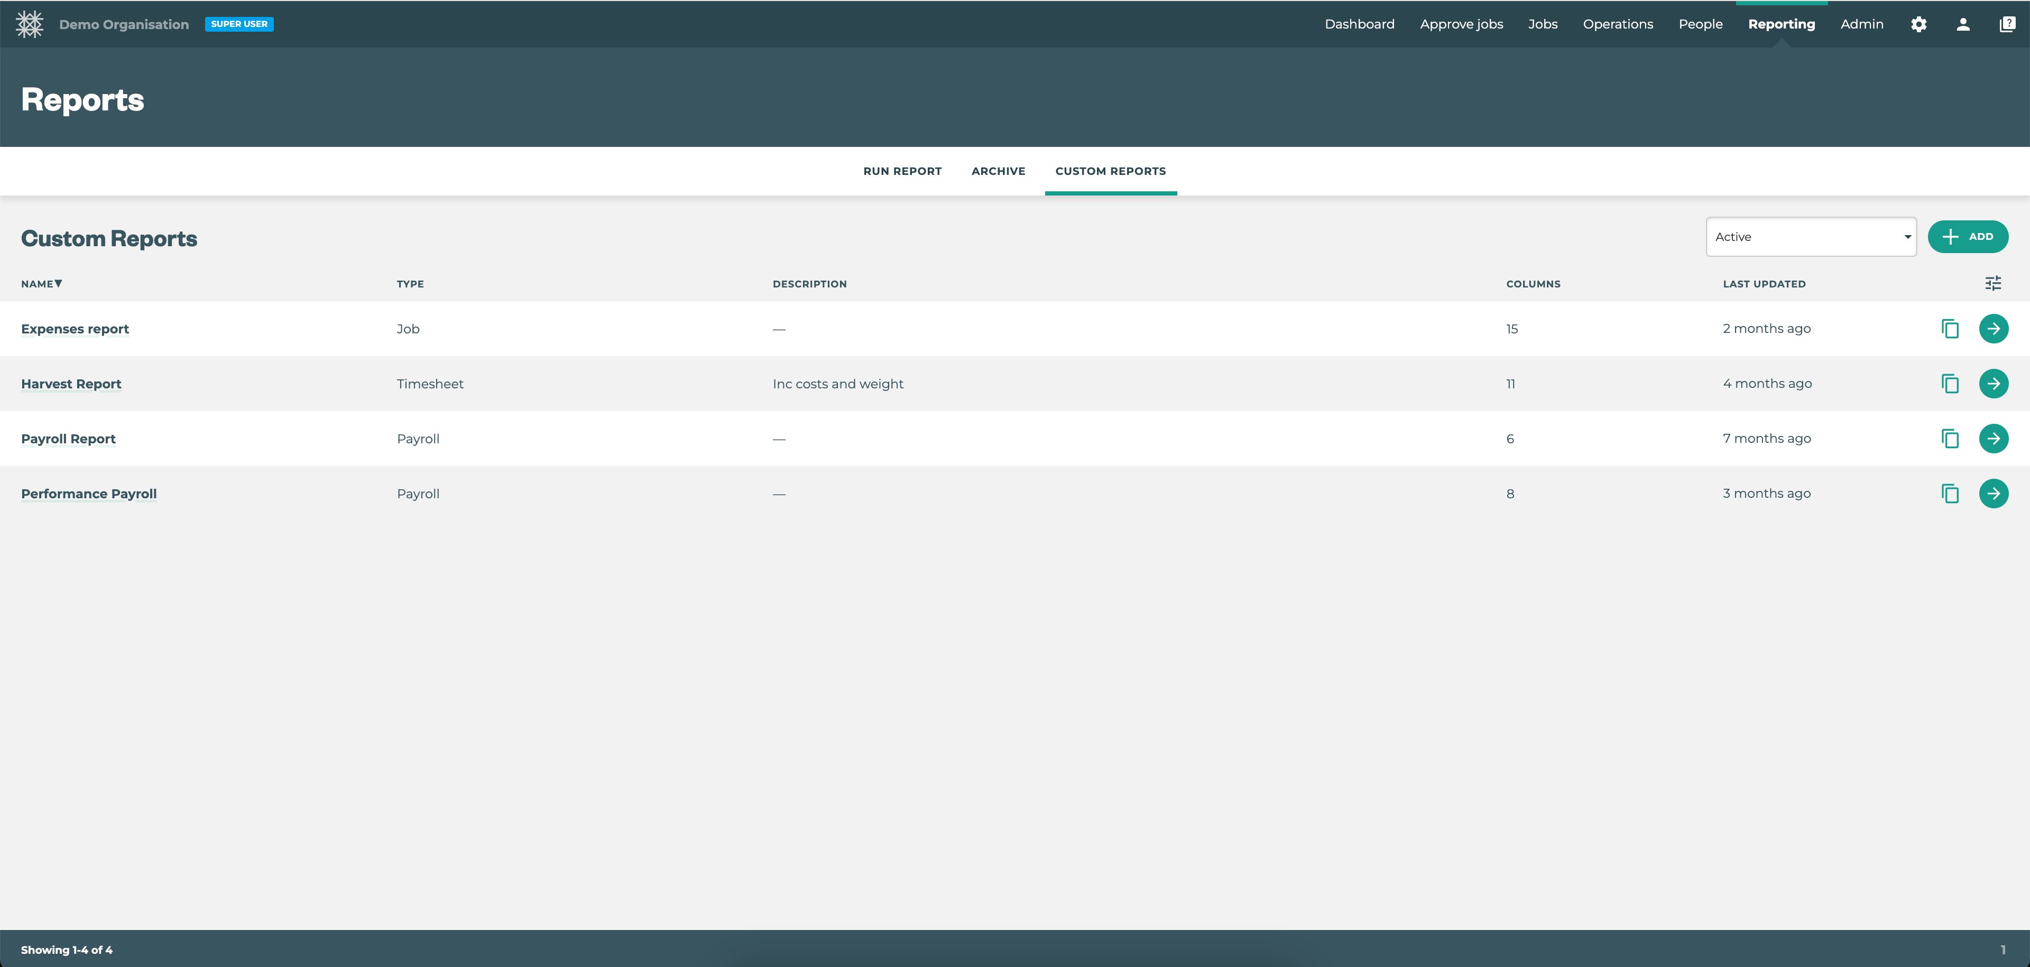2030x967 pixels.
Task: Open the RUN REPORT tab
Action: click(901, 171)
